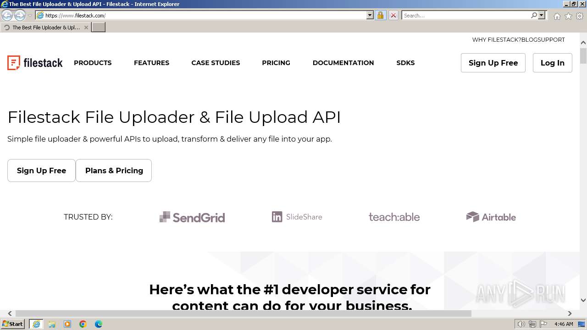Go back with the browser Back arrow
This screenshot has width=587, height=330.
pos(7,15)
